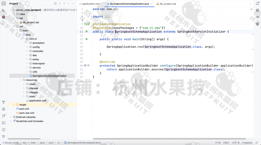
Task: Click the CRLF line separator in status bar
Action: point(226,143)
